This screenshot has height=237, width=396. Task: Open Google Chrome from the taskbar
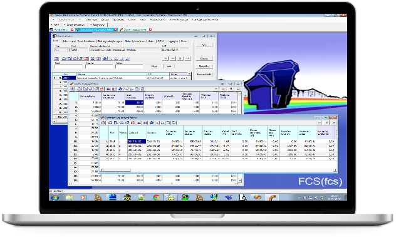click(156, 197)
